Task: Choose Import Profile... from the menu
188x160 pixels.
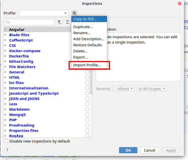Action: coord(87,65)
